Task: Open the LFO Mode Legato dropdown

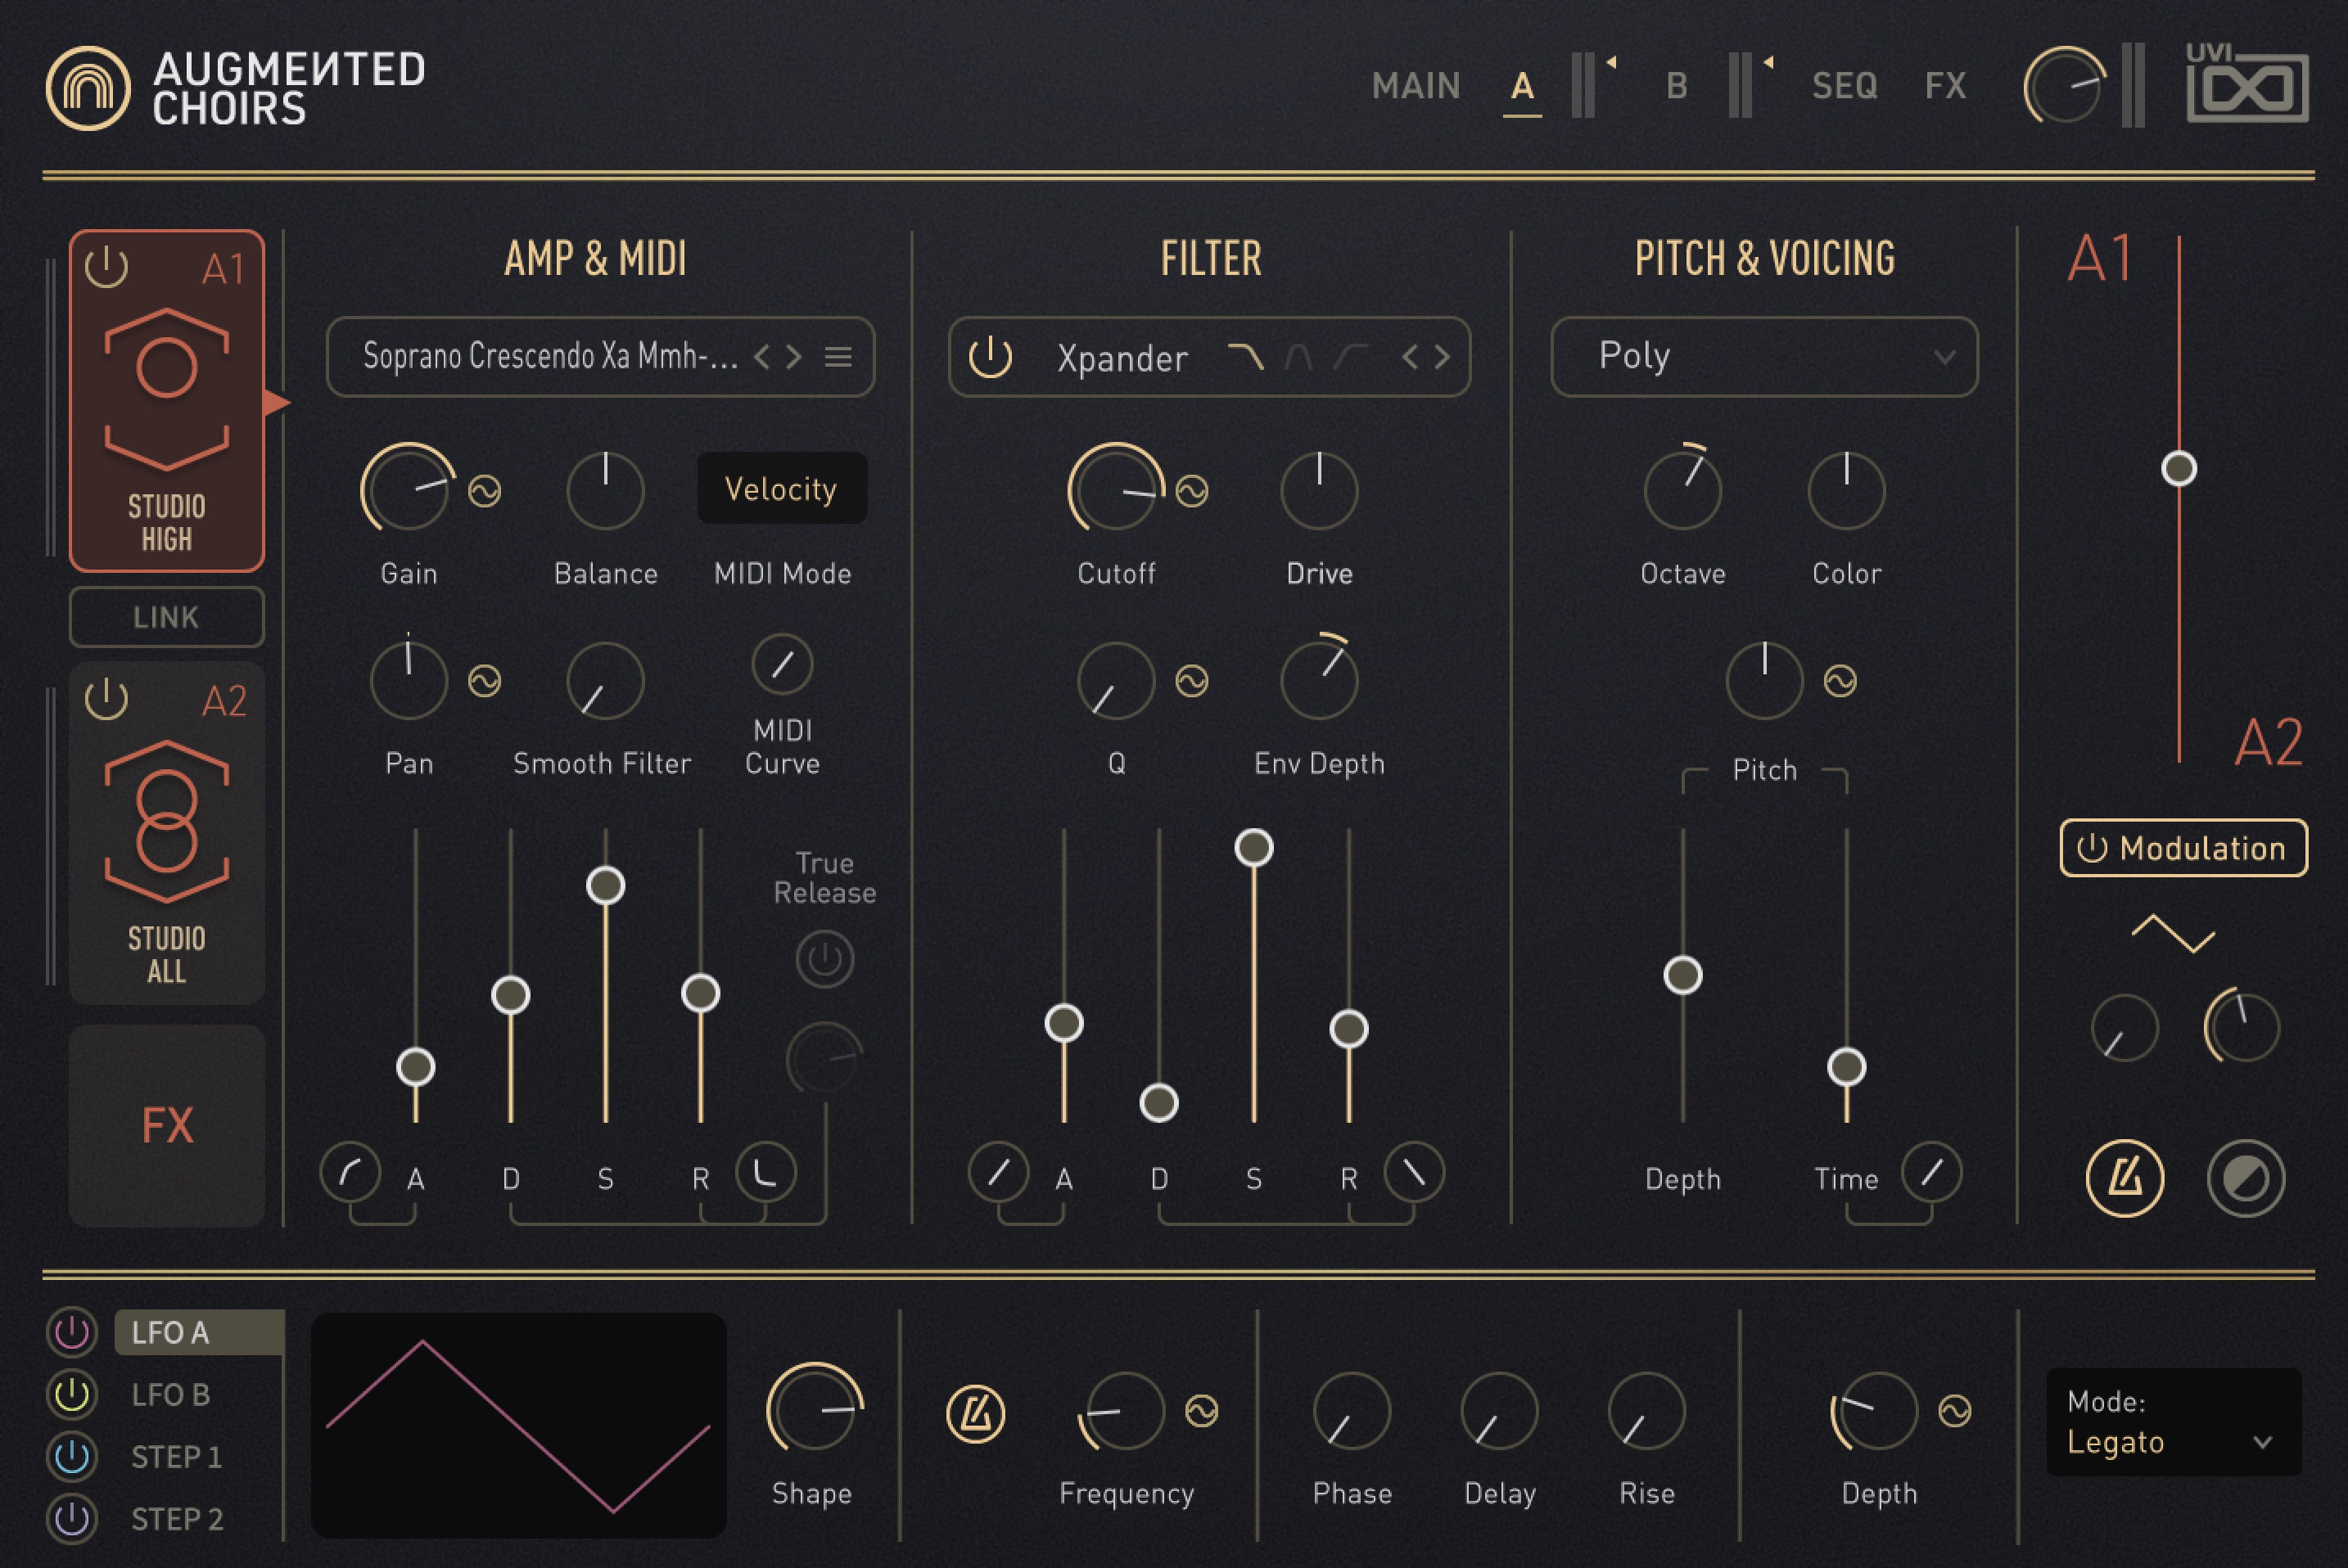Action: [2173, 1422]
